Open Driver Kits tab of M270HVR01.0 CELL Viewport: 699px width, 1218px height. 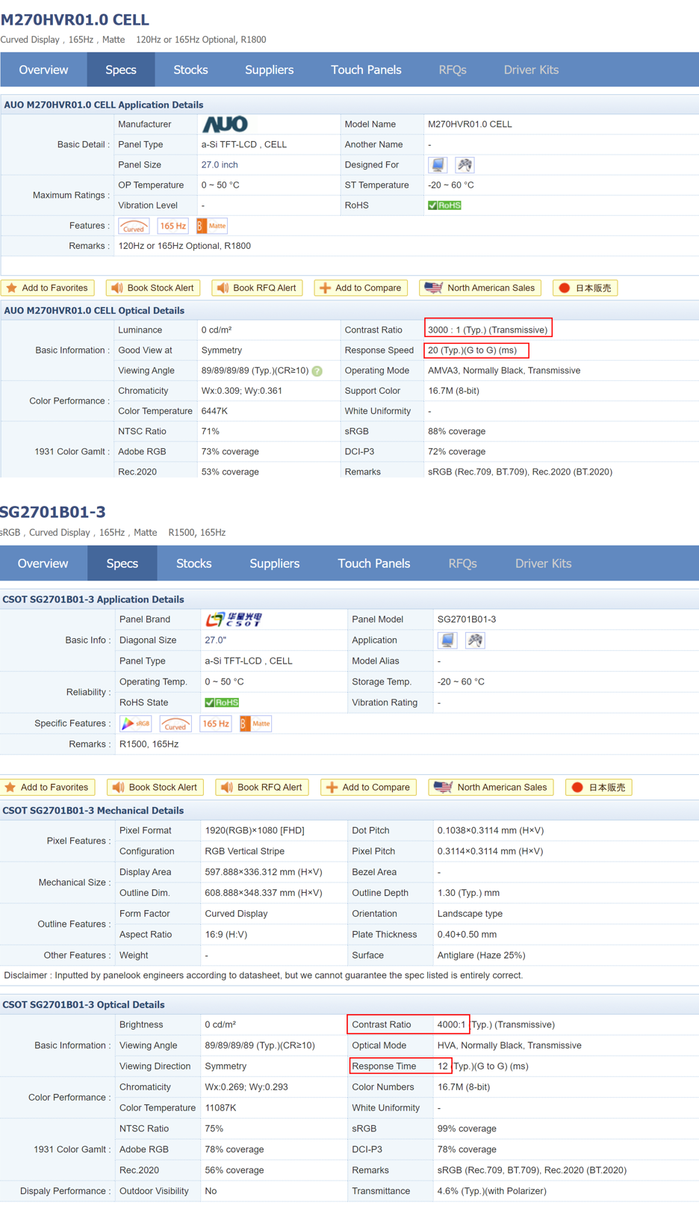531,70
